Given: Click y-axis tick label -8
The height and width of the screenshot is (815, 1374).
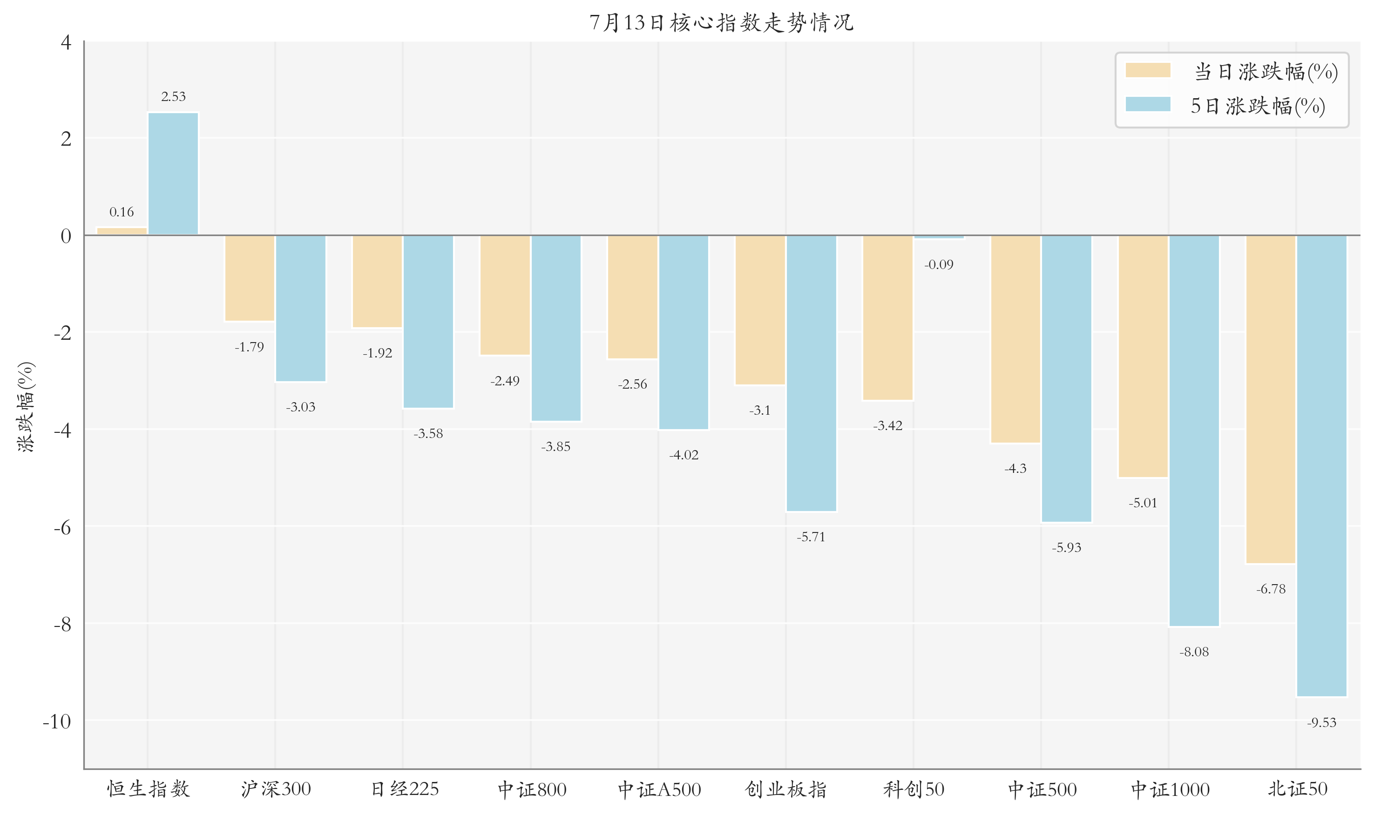Looking at the screenshot, I should (x=63, y=624).
